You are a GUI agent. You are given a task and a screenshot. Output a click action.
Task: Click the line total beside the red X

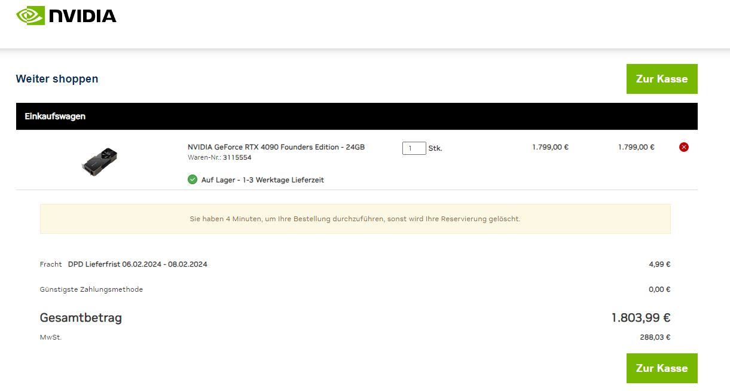tap(636, 147)
